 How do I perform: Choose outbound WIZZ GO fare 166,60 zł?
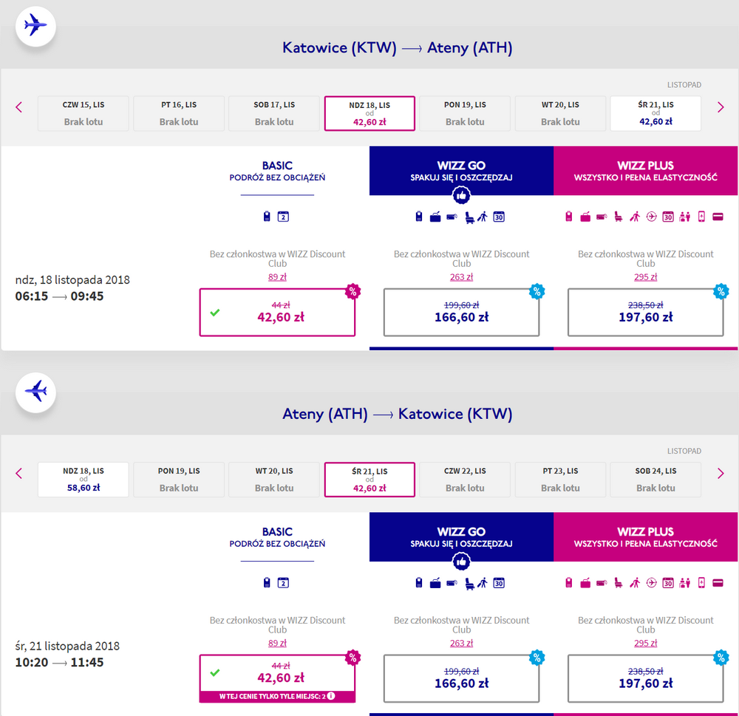tap(461, 312)
